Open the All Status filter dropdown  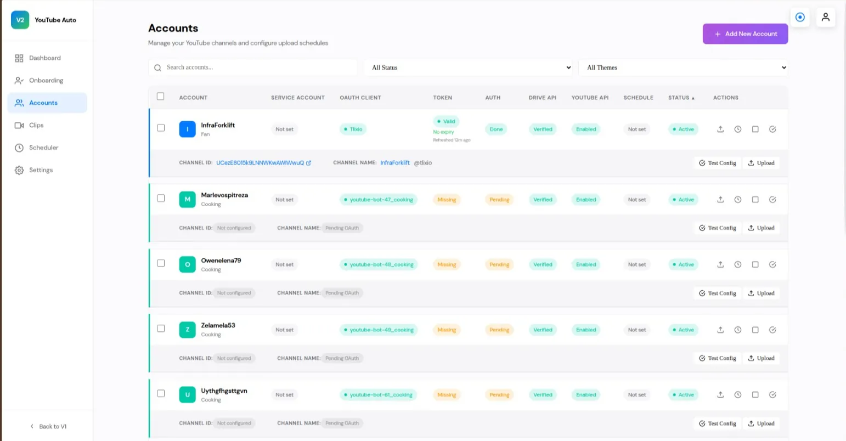tap(469, 67)
